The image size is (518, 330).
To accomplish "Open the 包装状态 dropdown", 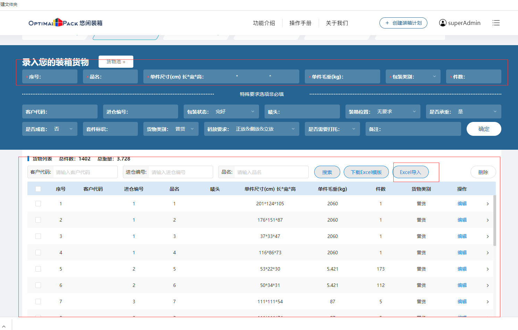I will click(221, 112).
